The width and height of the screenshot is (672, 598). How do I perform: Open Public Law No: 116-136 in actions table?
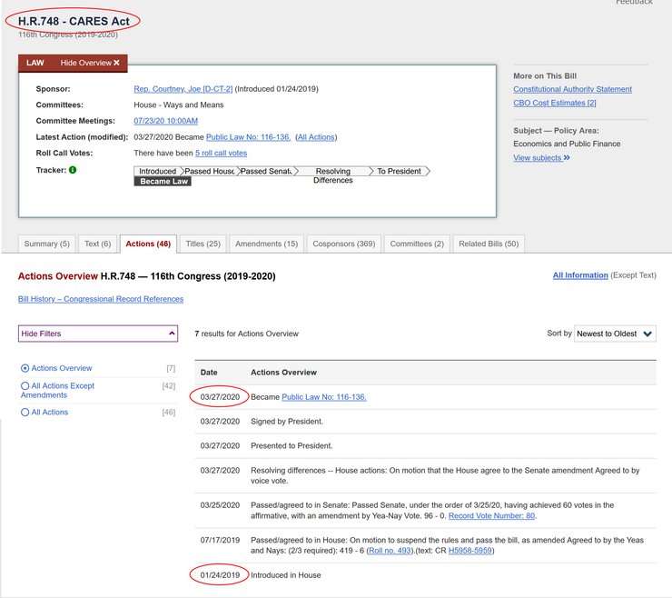click(324, 397)
